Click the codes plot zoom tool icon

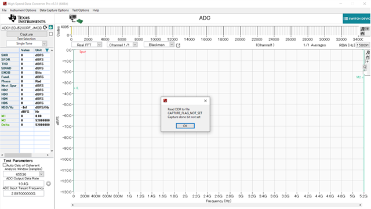[x=362, y=28]
